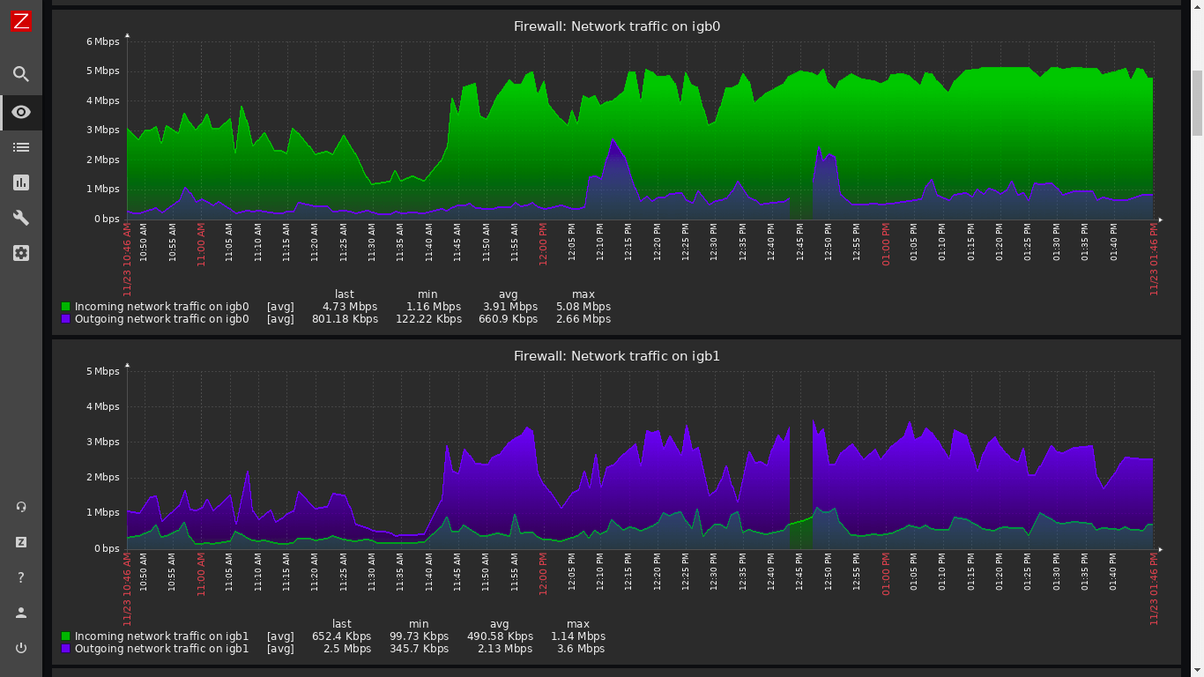The image size is (1204, 677).
Task: Click the Sign out power icon
Action: point(21,648)
